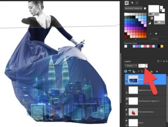The width and height of the screenshot is (168, 127).
Task: Click the second icon in the Layers toolbar
Action: pos(130,71)
